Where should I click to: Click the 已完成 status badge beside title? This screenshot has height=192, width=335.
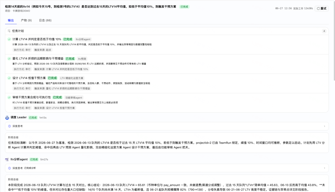(184, 7)
